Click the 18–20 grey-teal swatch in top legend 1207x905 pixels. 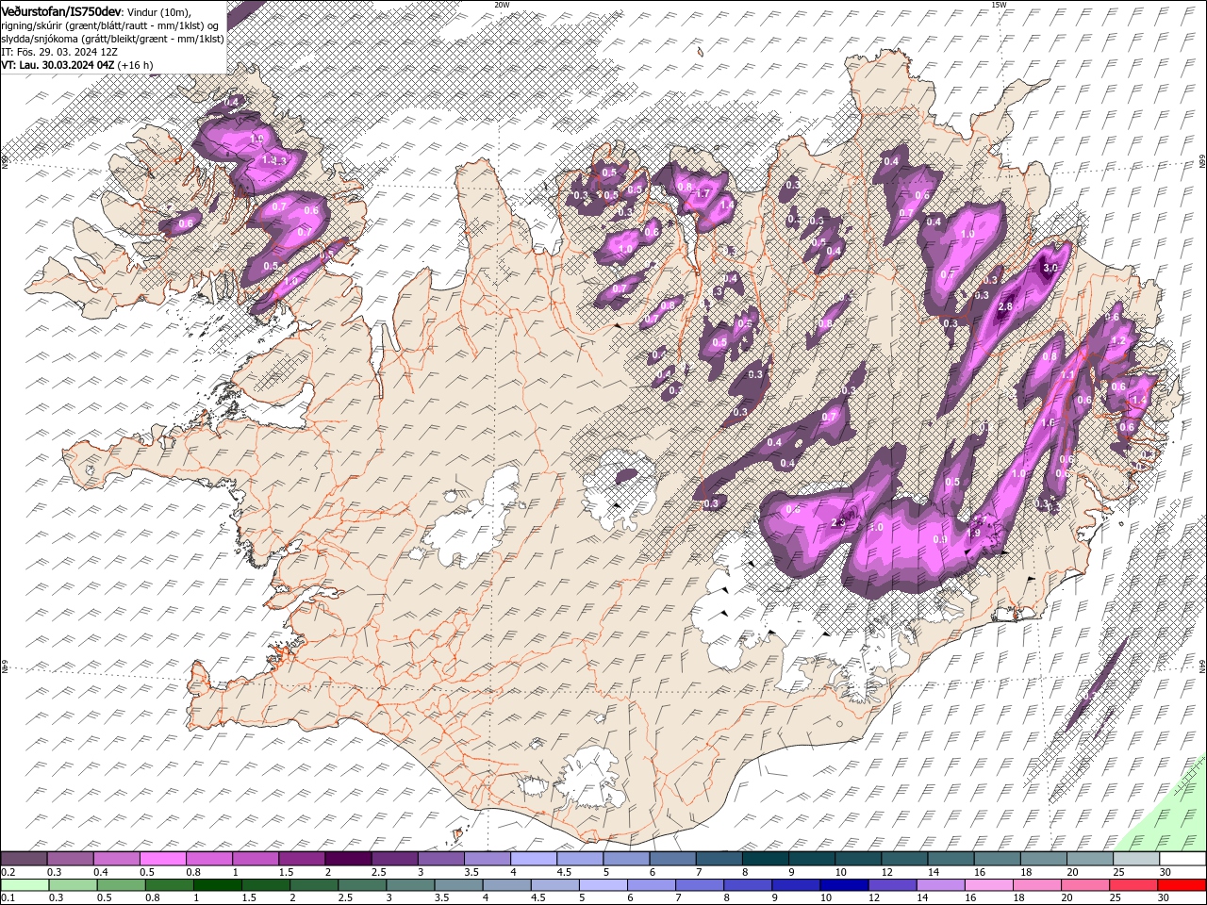point(1044,859)
